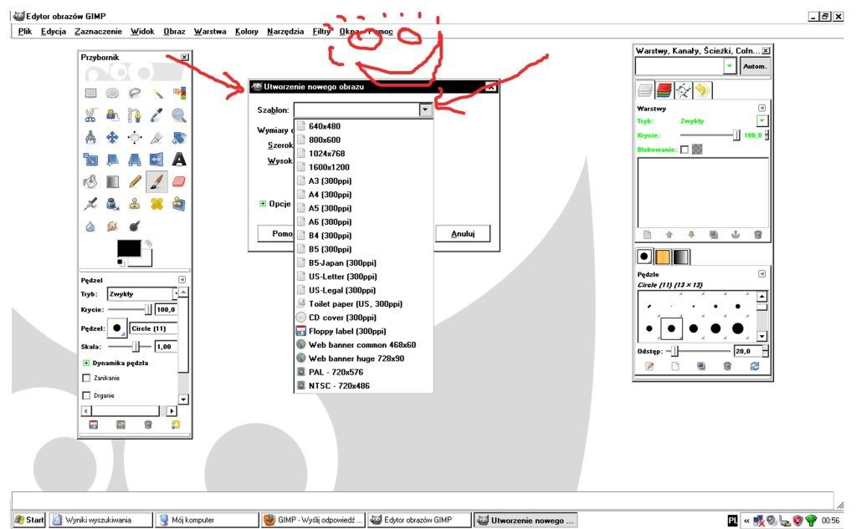Select the Zoom magnifier tool

click(178, 115)
